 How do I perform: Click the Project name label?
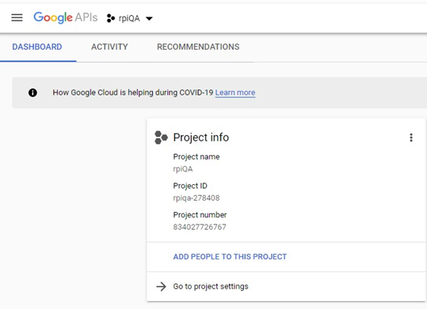(x=196, y=156)
